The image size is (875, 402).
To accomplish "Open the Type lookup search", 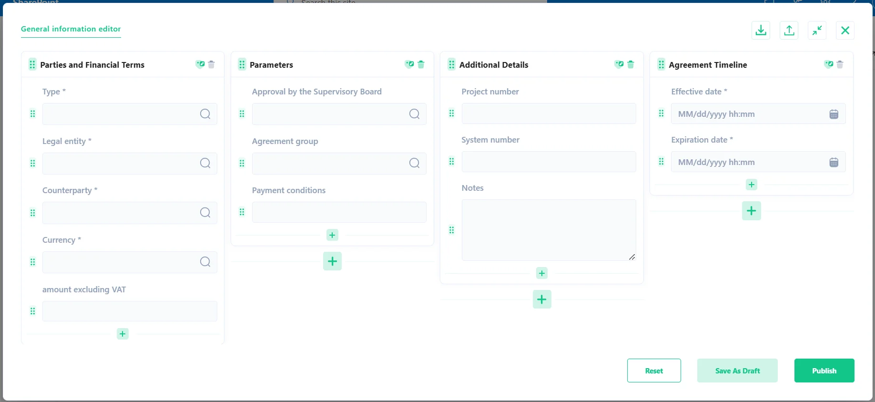I will [x=205, y=114].
